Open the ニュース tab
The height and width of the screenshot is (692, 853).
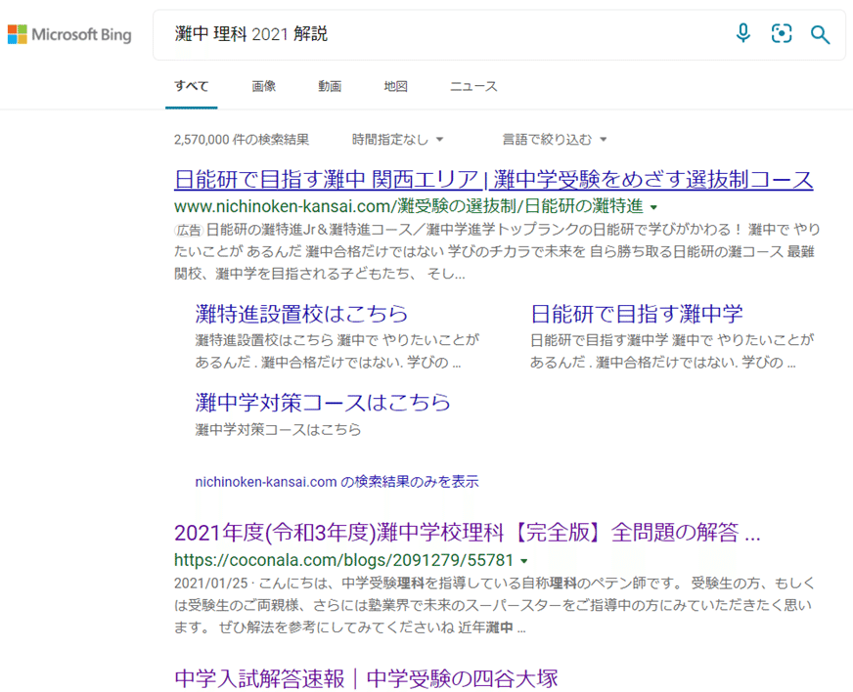coord(473,86)
